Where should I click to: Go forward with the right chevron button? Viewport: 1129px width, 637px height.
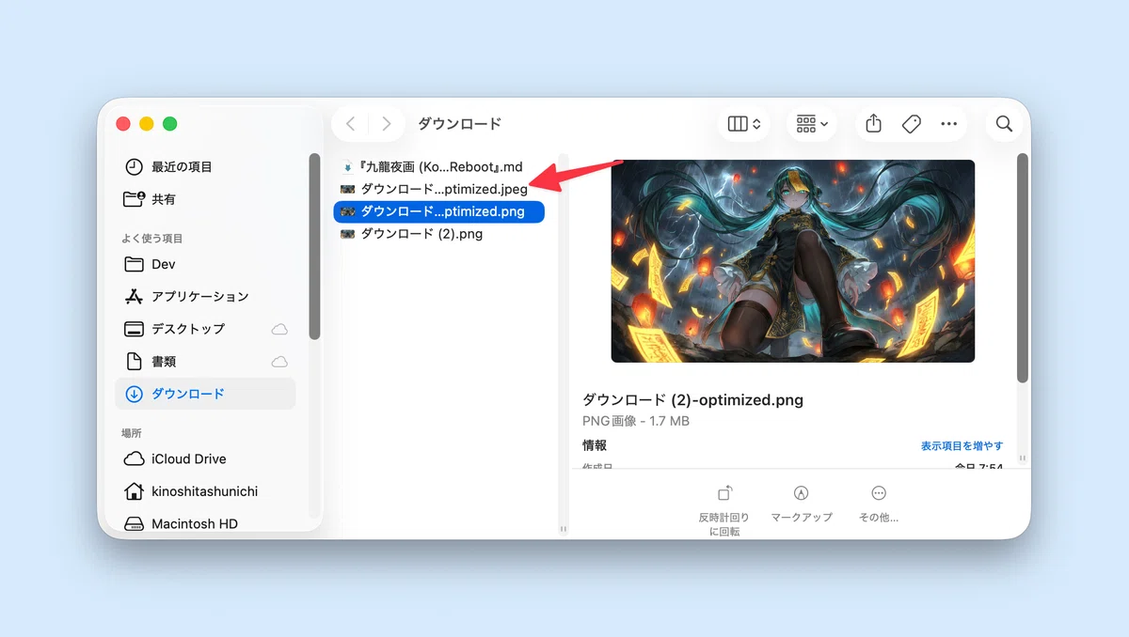pos(386,124)
